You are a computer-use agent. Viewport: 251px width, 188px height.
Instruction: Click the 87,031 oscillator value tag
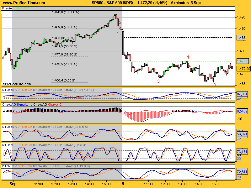[x=242, y=94]
